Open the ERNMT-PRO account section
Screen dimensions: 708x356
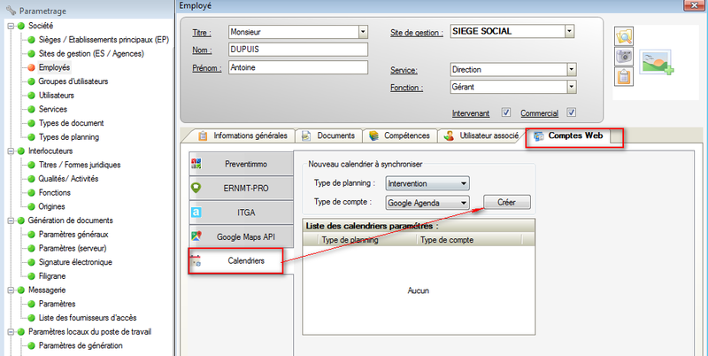pyautogui.click(x=240, y=188)
